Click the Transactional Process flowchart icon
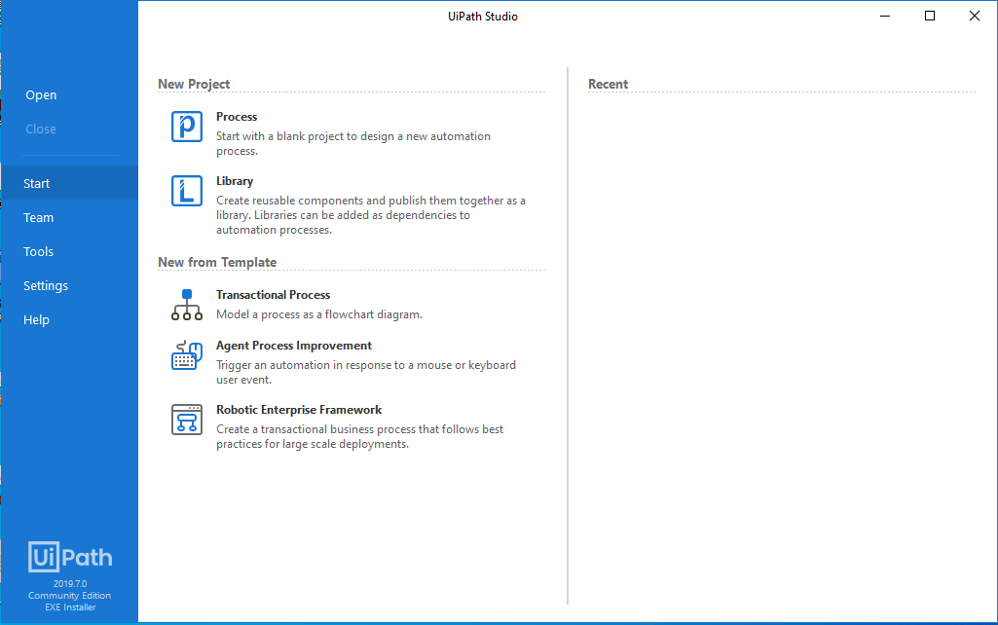Image resolution: width=998 pixels, height=625 pixels. tap(187, 305)
